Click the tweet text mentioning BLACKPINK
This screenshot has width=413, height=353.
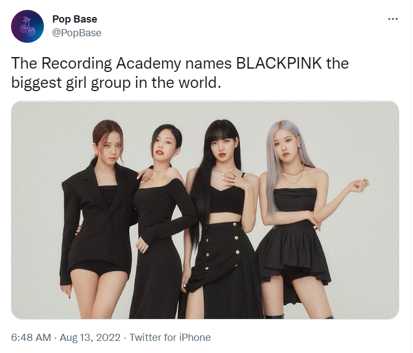(180, 73)
